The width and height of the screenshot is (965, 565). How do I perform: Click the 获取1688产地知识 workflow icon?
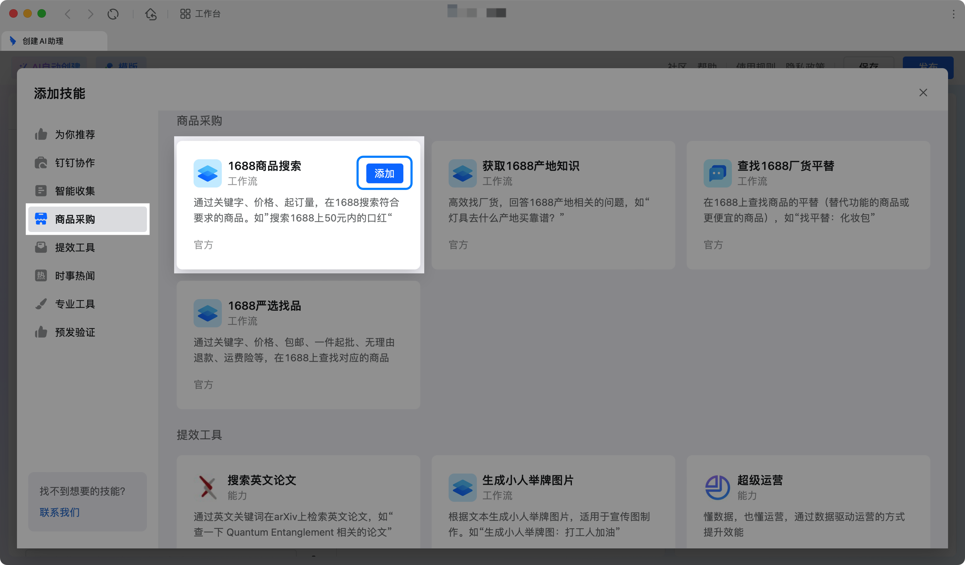463,173
